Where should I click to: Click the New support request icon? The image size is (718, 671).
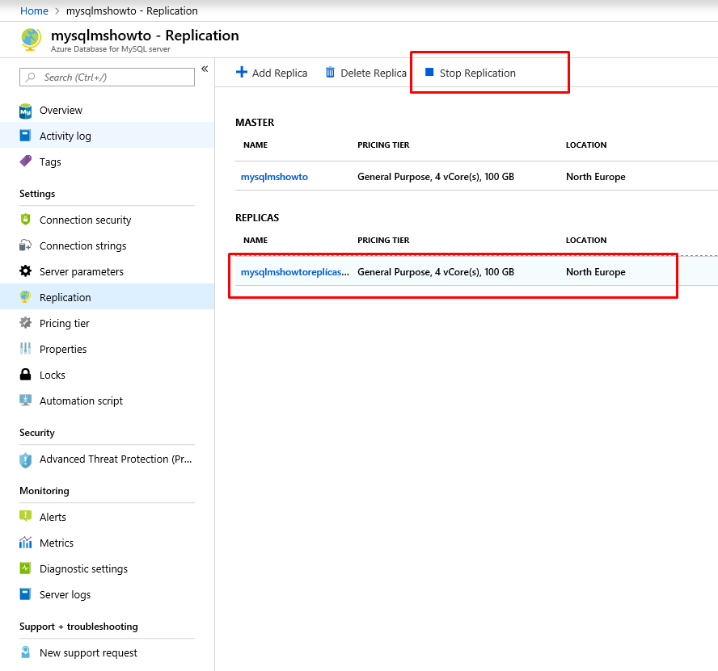click(x=26, y=652)
